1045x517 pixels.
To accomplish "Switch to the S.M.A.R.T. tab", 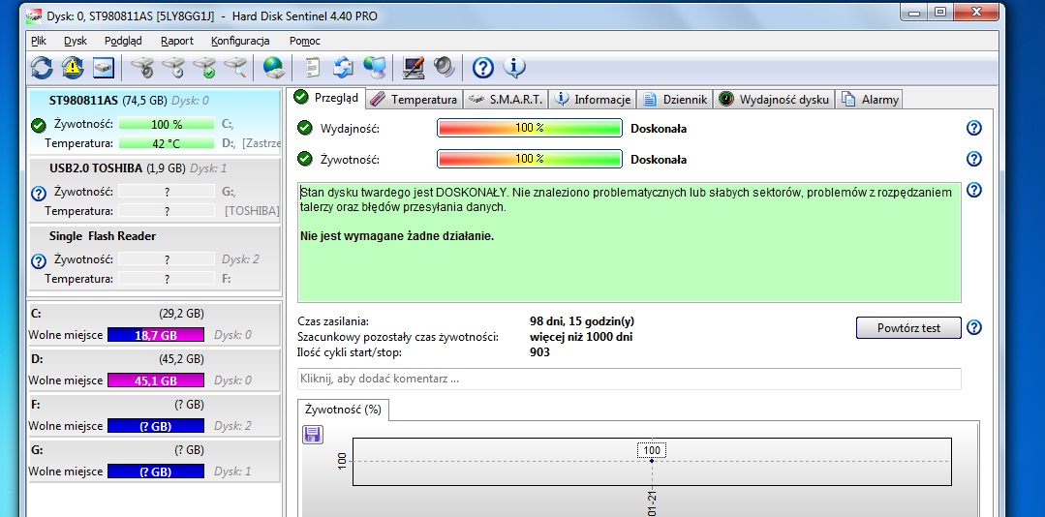I will click(x=506, y=100).
